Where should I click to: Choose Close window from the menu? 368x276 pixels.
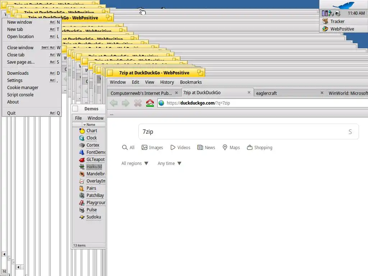(32, 48)
